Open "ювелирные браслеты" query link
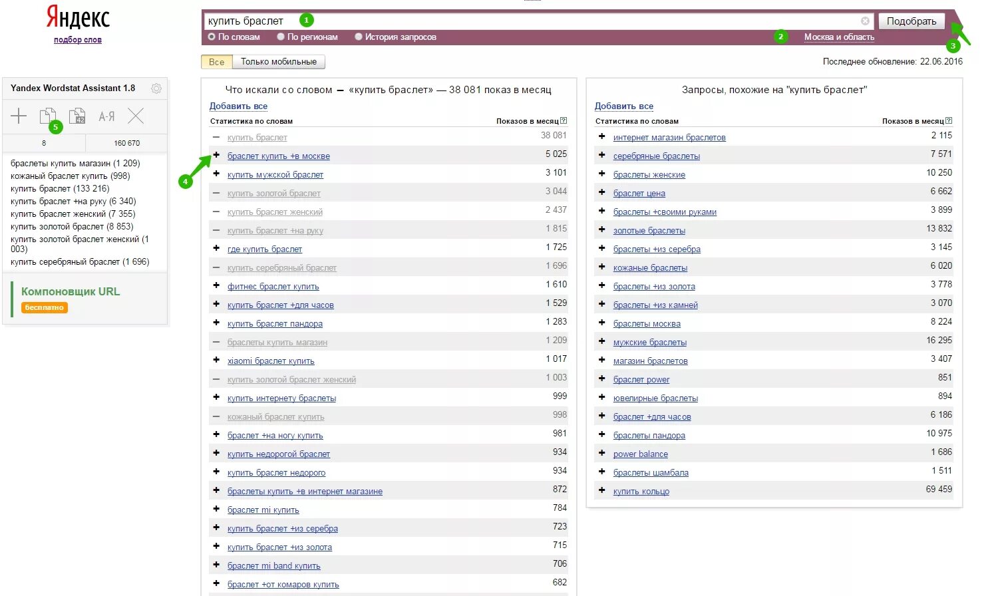The height and width of the screenshot is (596, 1004). click(x=655, y=398)
